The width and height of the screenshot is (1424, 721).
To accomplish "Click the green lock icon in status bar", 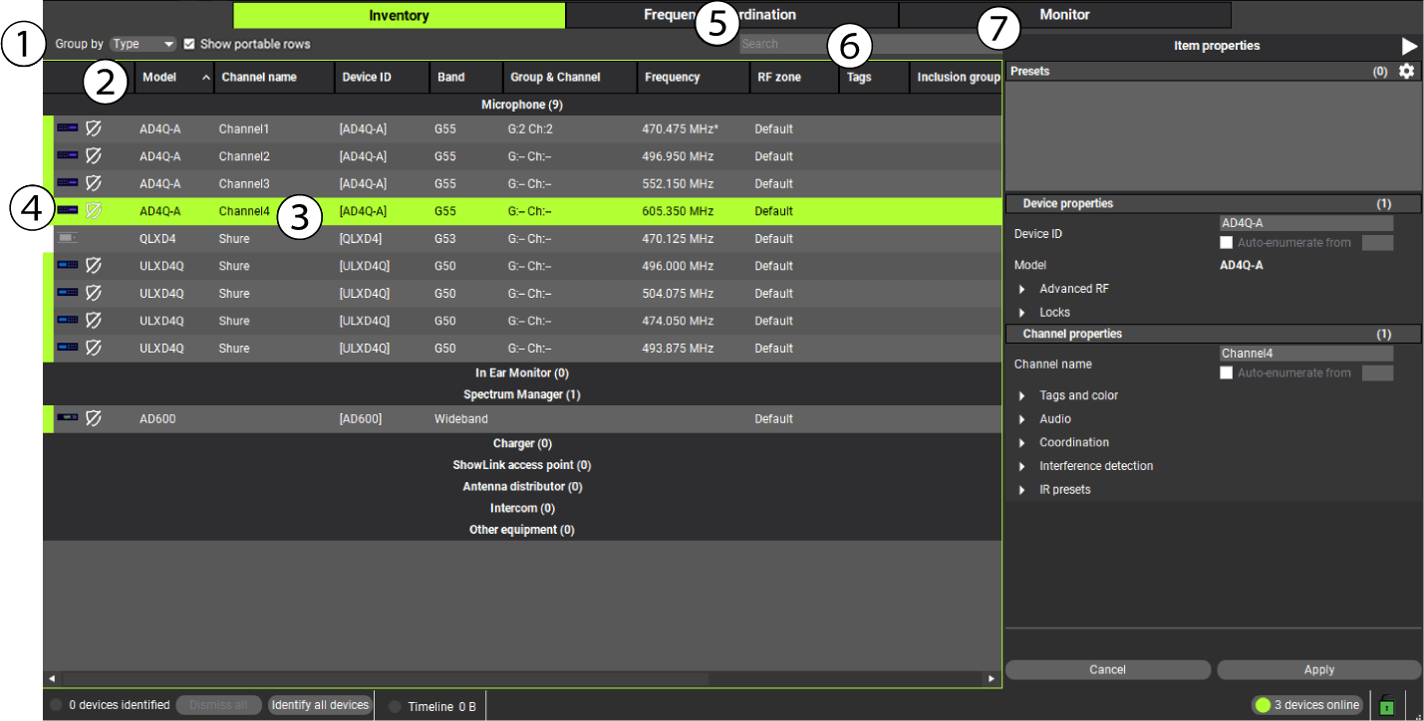I will click(1386, 705).
